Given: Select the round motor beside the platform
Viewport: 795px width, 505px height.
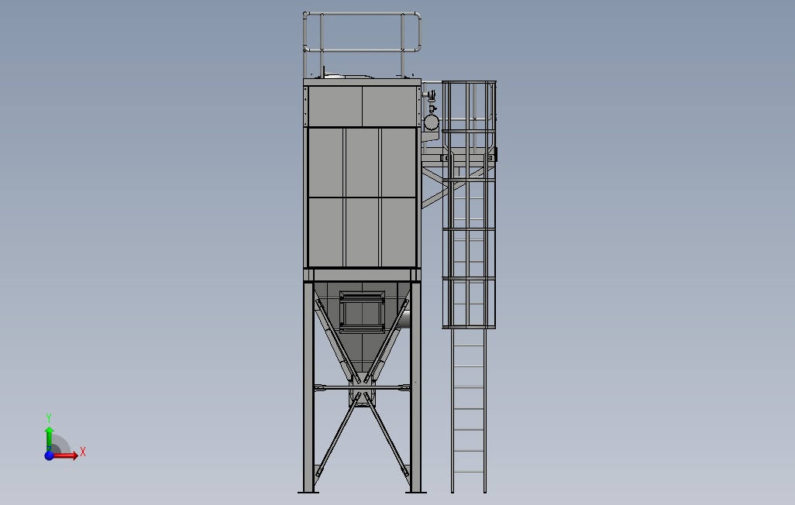Looking at the screenshot, I should coord(431,122).
